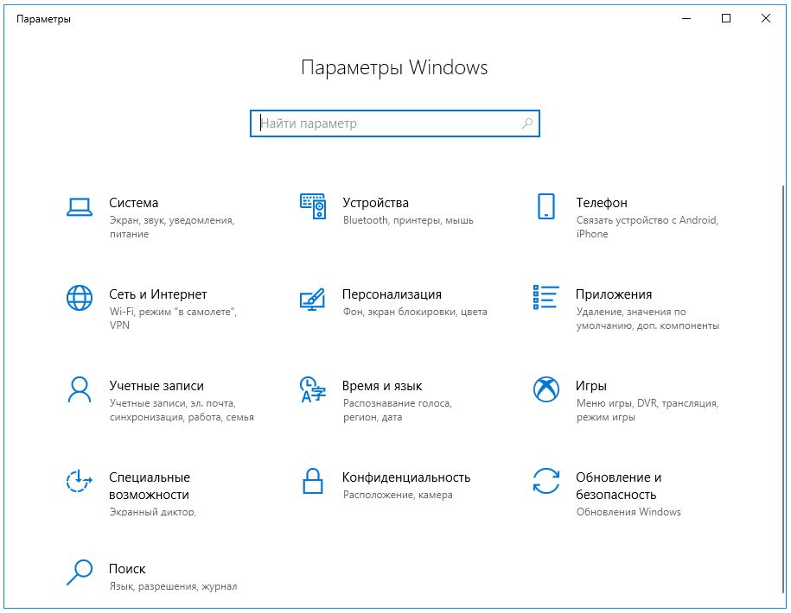Screen dimensions: 791x613
Task: Open the Приложения list icon
Action: (545, 297)
